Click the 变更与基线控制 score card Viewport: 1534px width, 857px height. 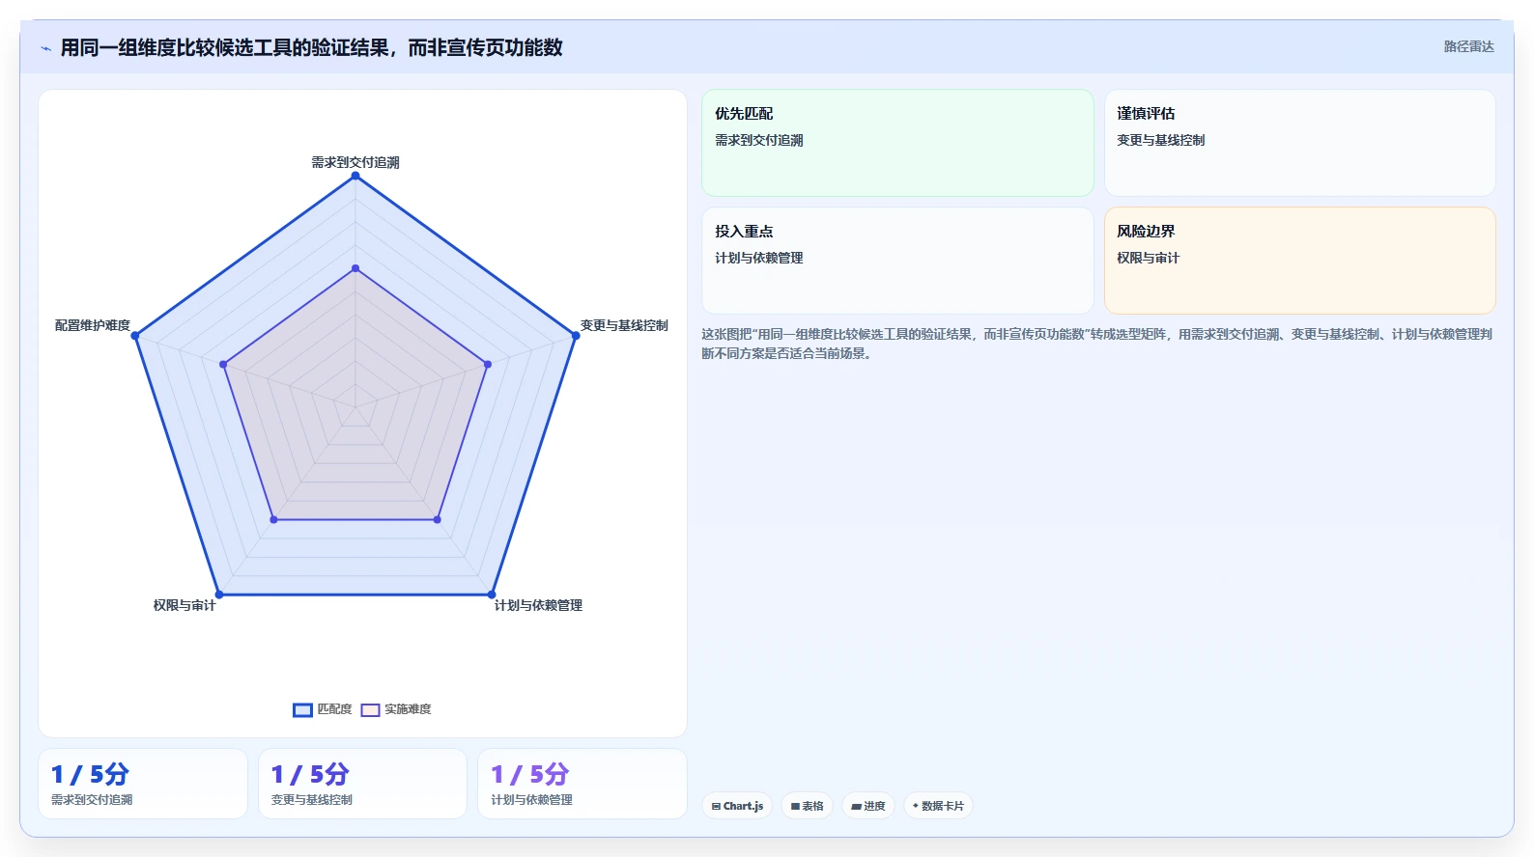pos(362,784)
